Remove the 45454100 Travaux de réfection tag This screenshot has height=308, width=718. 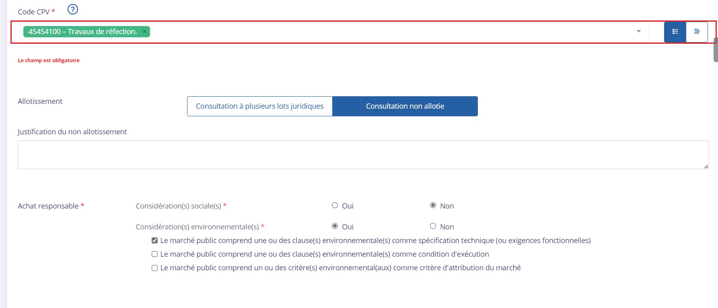144,32
